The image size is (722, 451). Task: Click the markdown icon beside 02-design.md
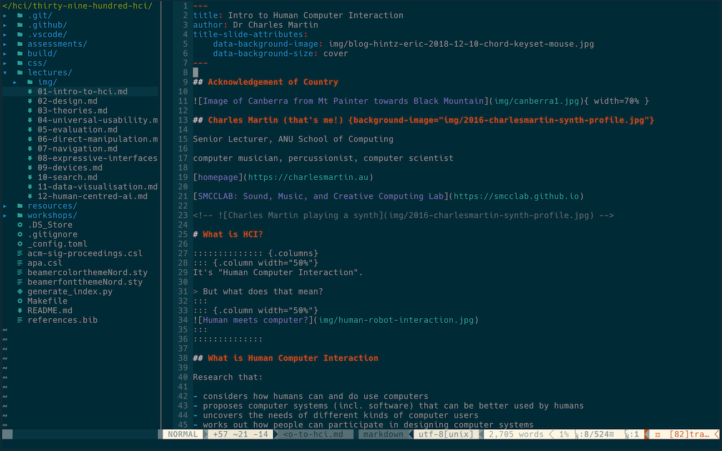click(29, 100)
